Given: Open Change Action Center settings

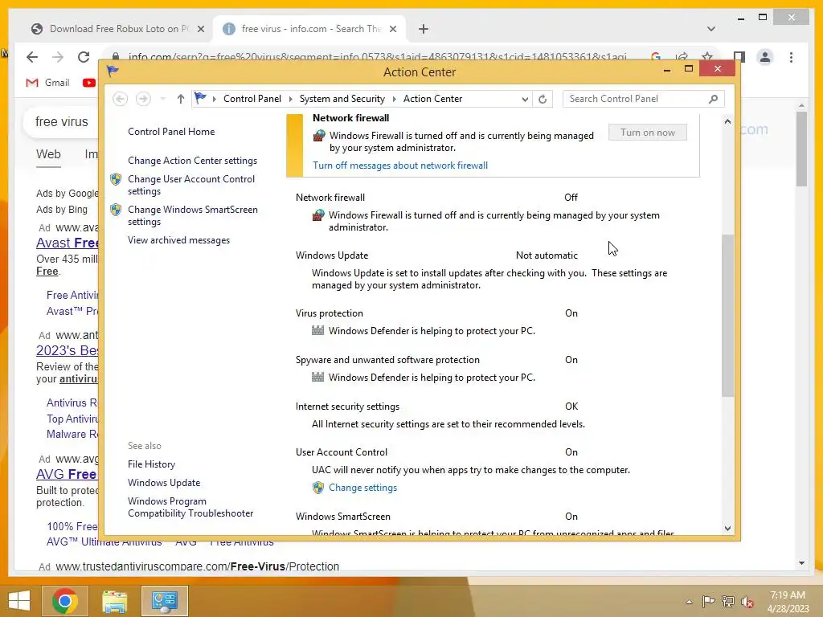Looking at the screenshot, I should click(192, 161).
